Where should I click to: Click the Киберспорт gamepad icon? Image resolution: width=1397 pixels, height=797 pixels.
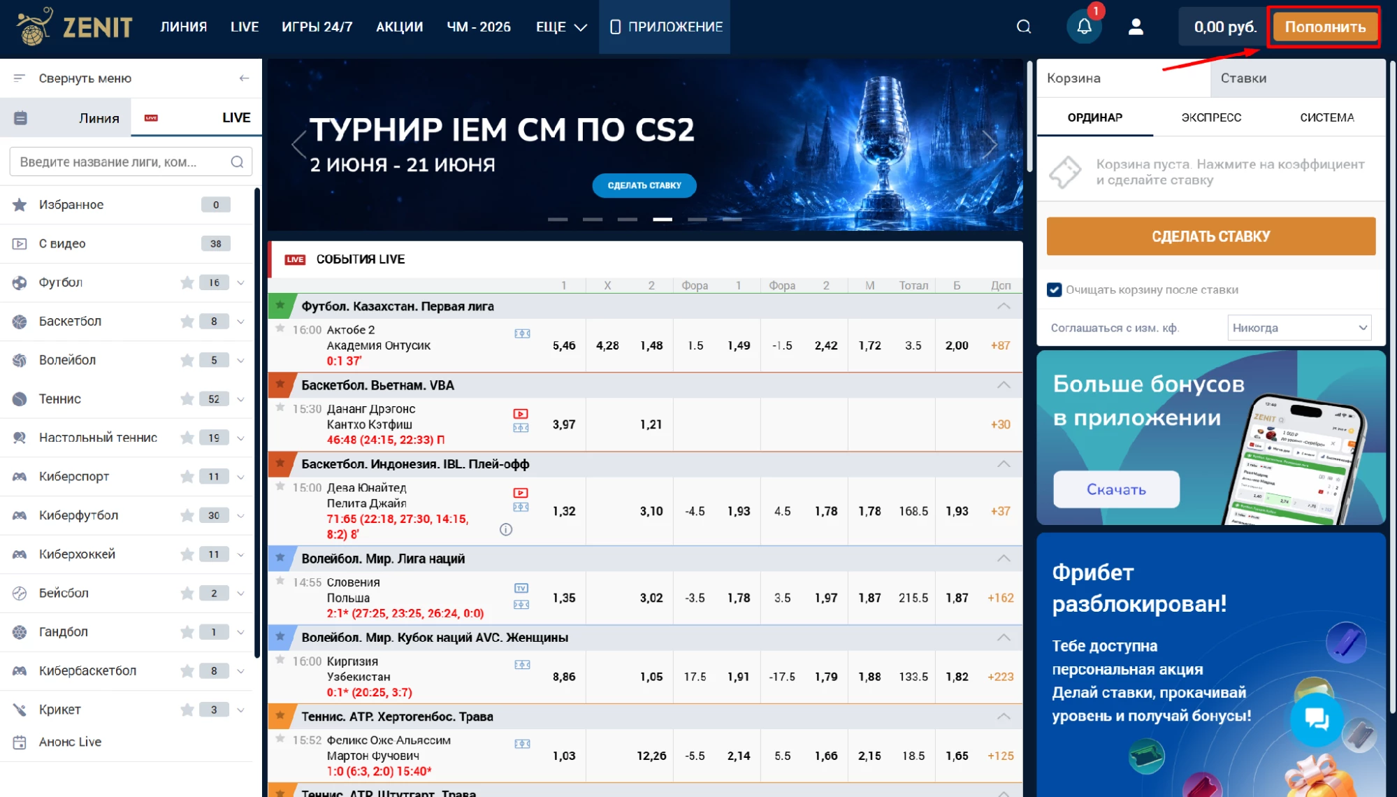coord(20,477)
